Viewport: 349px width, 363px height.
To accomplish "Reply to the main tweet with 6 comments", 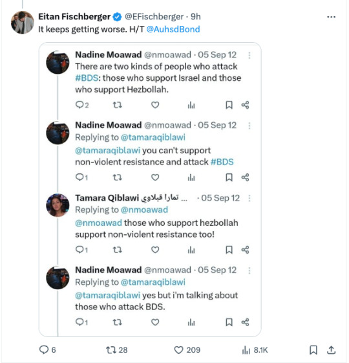I will point(47,350).
